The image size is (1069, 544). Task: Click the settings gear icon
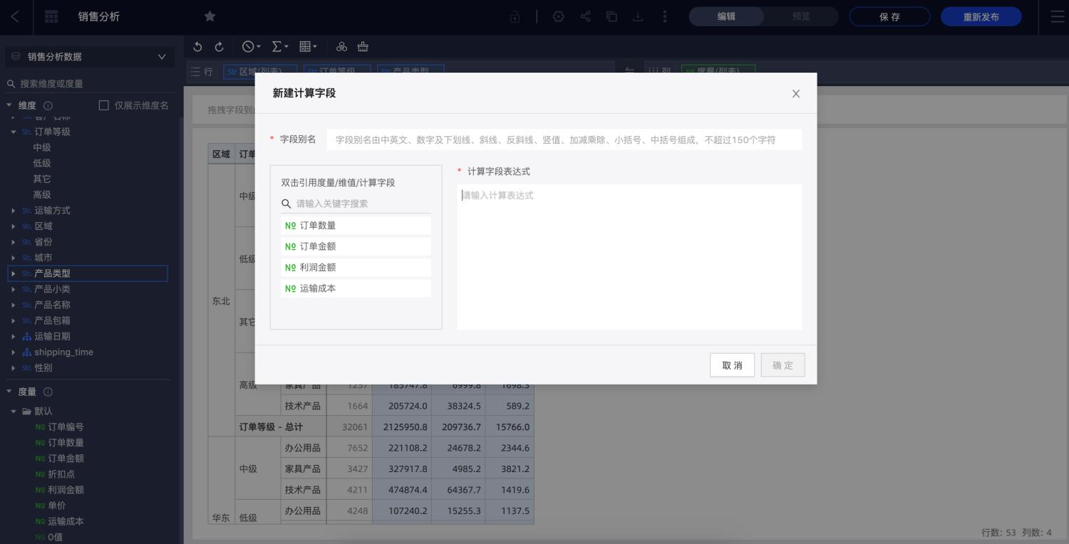[559, 16]
